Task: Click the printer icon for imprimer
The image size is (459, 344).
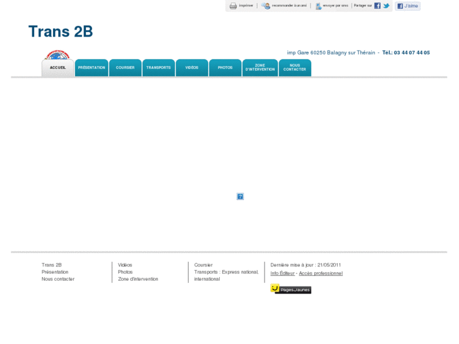Action: [233, 6]
